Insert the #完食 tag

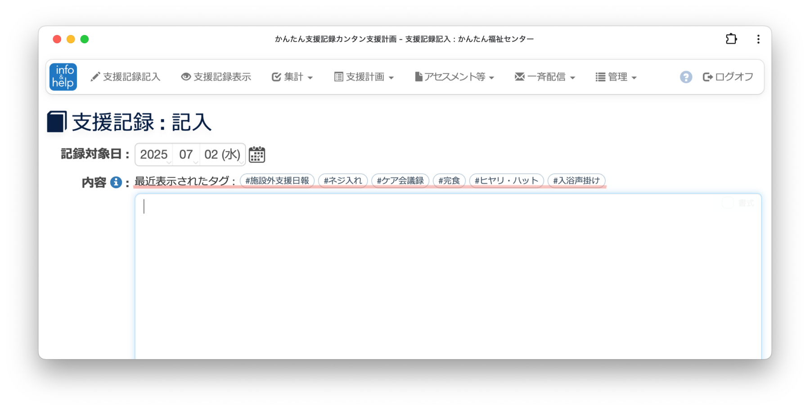click(x=449, y=180)
